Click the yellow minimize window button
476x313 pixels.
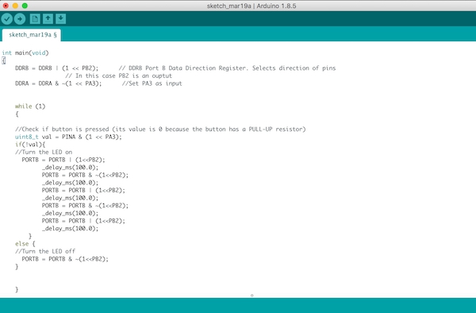(x=15, y=6)
